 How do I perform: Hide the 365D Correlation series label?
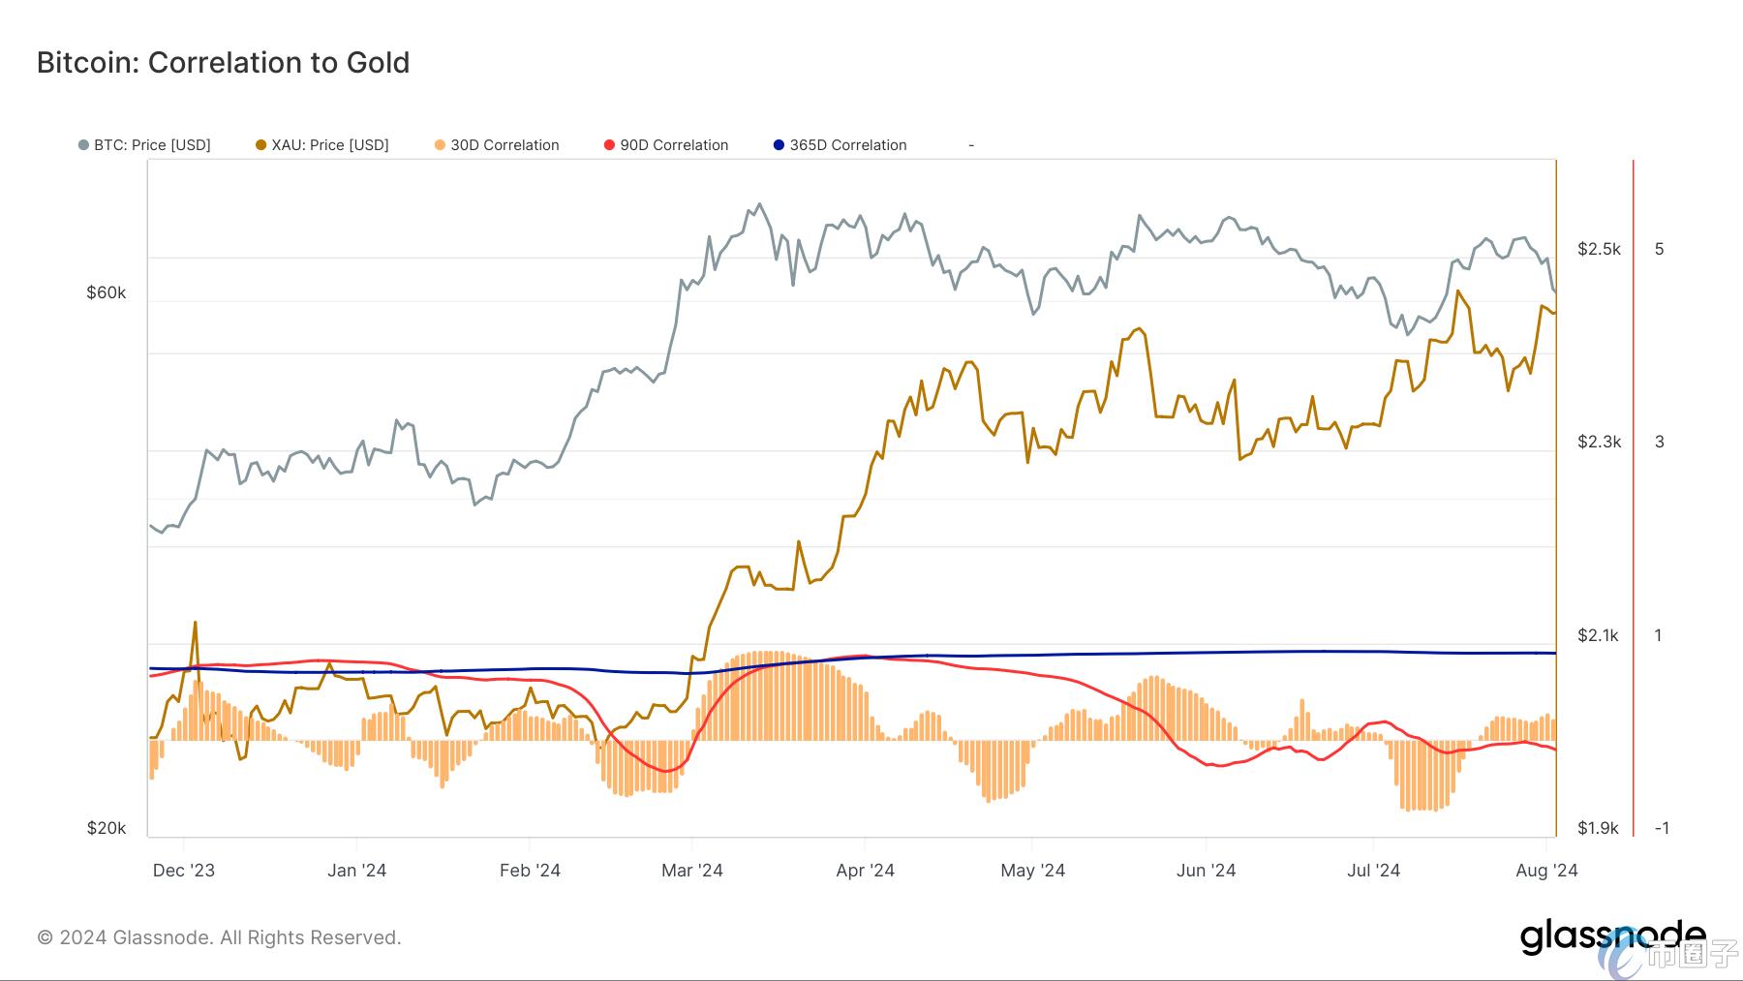click(848, 145)
